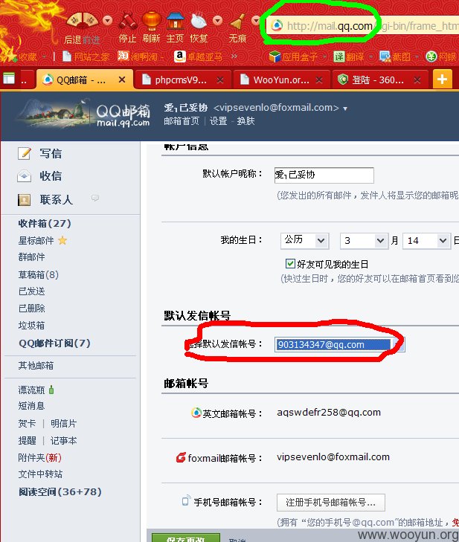Click the 注册手机号邮箱帐号 button
This screenshot has height=542, width=459.
pyautogui.click(x=331, y=503)
